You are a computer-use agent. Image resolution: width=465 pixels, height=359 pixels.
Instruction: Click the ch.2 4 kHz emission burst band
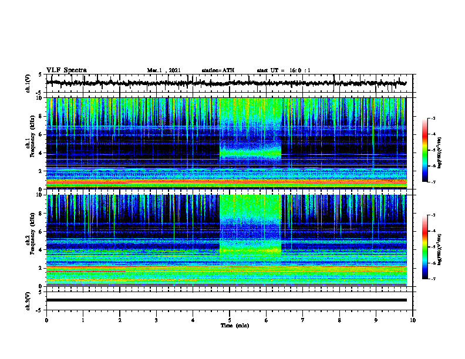[x=250, y=250]
